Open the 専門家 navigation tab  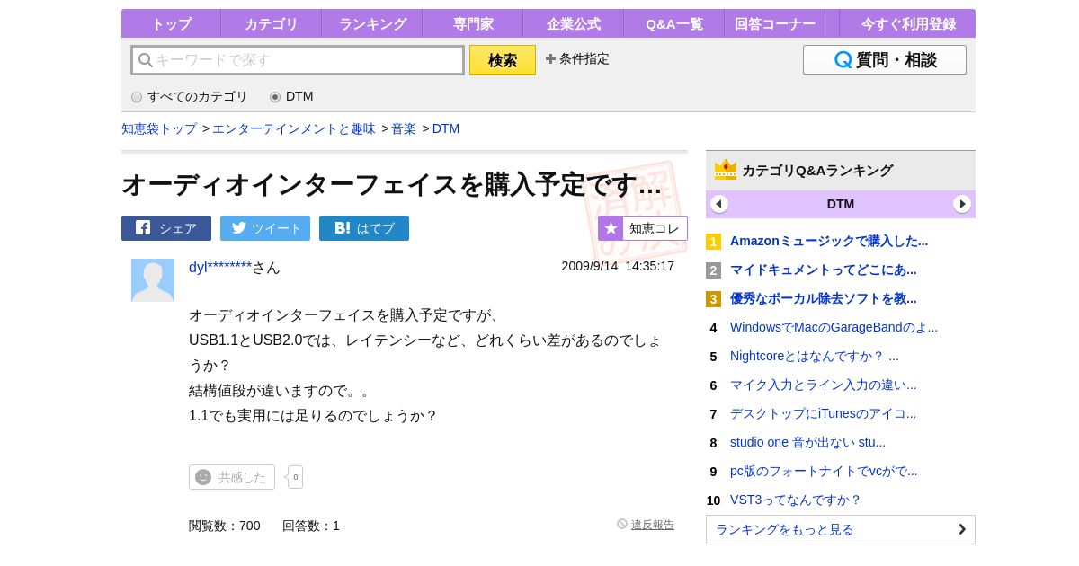click(x=473, y=23)
